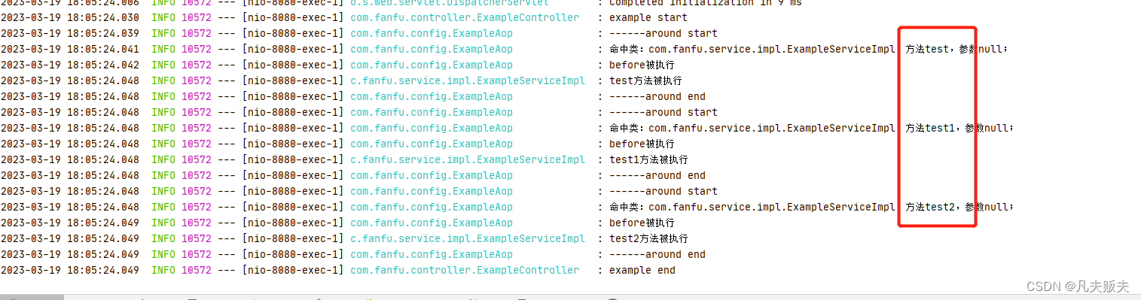The height and width of the screenshot is (300, 1141).
Task: Click the timestamp 18:05:24.041
Action: tap(101, 49)
